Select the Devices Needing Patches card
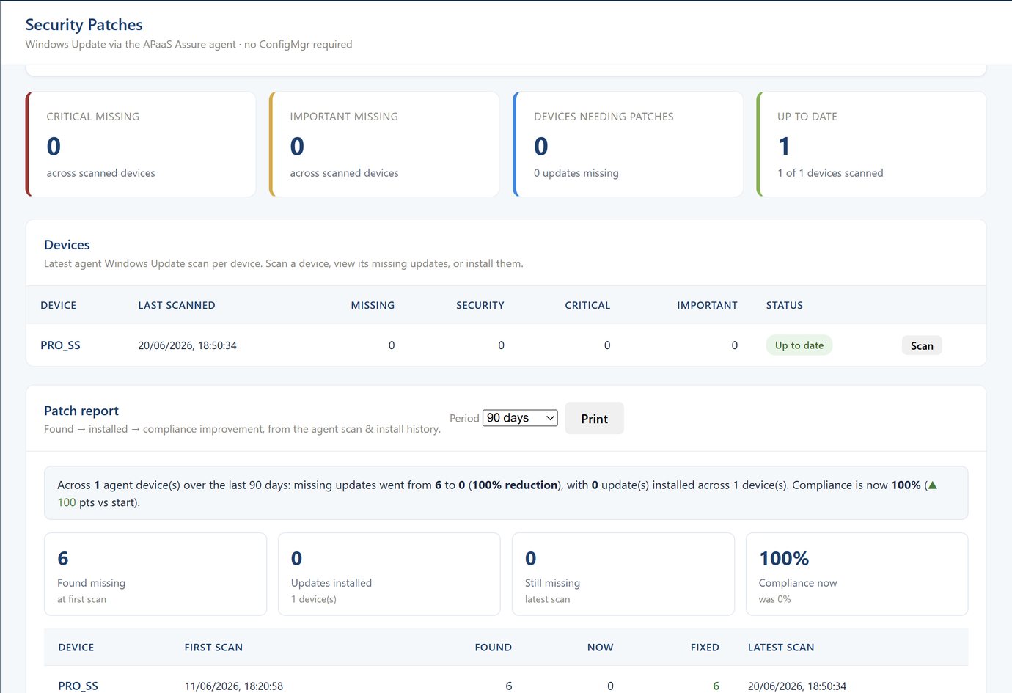This screenshot has height=693, width=1012. (x=628, y=144)
